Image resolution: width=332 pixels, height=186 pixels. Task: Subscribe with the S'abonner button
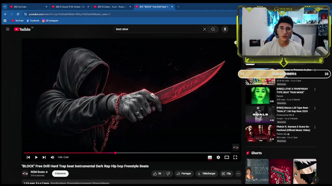(x=60, y=174)
